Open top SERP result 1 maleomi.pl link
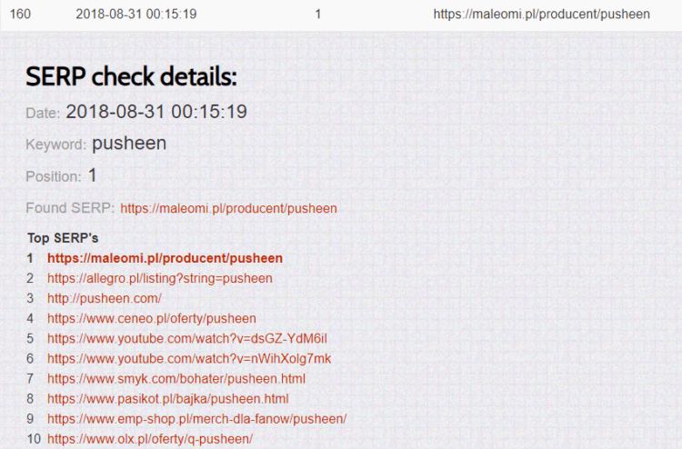This screenshot has width=682, height=449. pyautogui.click(x=165, y=258)
